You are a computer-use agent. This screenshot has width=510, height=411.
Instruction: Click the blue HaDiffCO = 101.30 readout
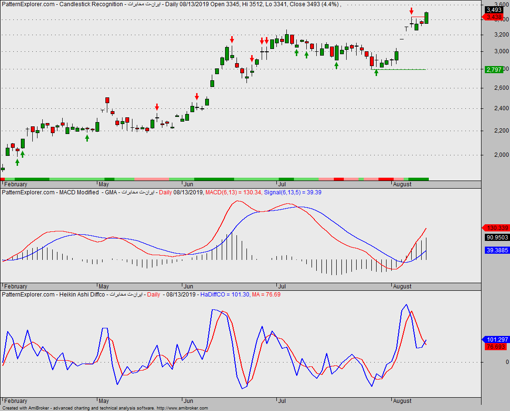click(225, 295)
